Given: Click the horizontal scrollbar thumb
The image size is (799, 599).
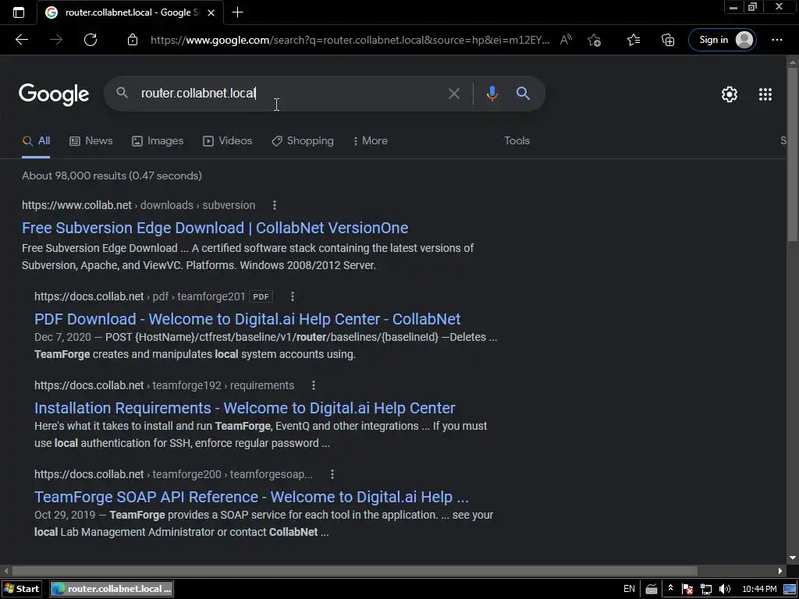Looking at the screenshot, I should [354, 571].
